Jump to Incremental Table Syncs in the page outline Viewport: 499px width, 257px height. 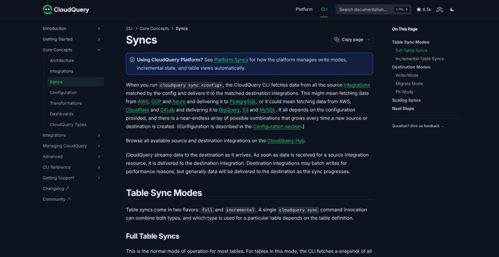tap(420, 58)
